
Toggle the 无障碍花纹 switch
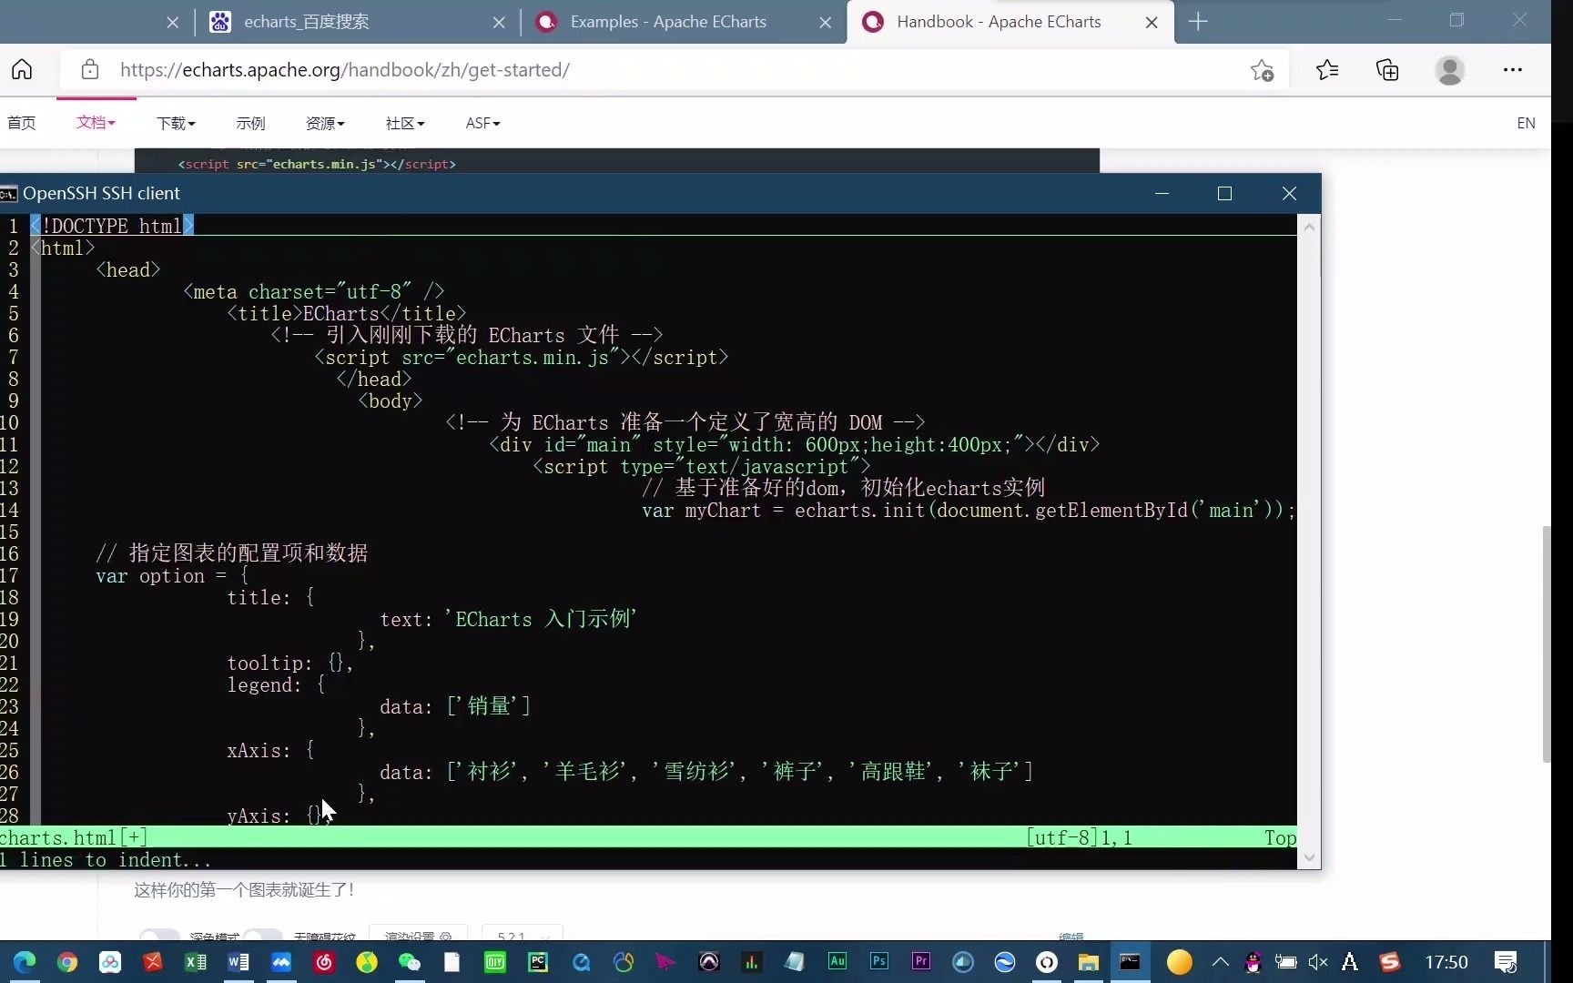(262, 937)
